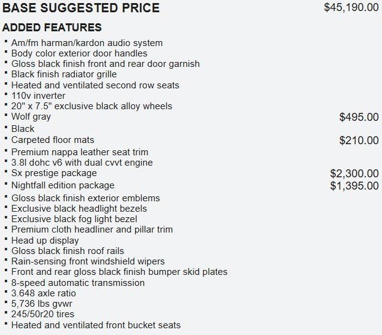Click the Wolf gray color option
This screenshot has height=335, width=382.
pyautogui.click(x=31, y=117)
